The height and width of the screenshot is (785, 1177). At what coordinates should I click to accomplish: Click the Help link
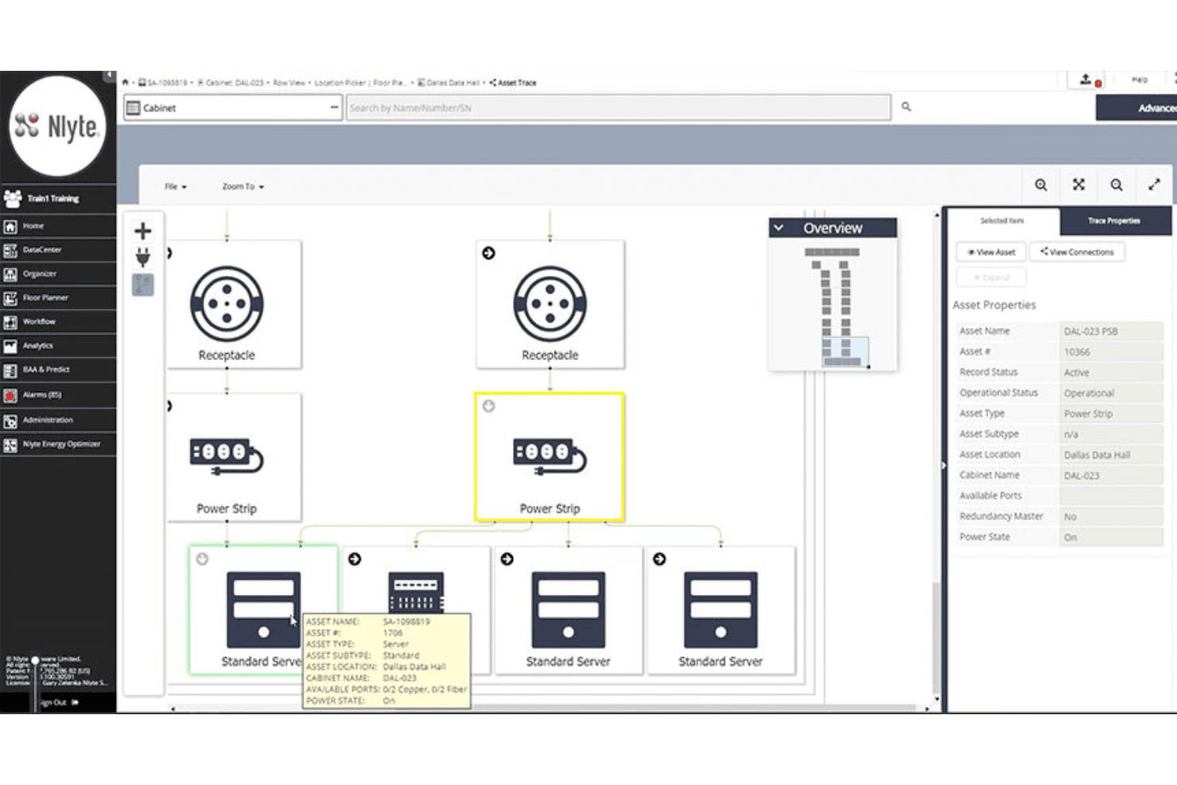[1140, 80]
